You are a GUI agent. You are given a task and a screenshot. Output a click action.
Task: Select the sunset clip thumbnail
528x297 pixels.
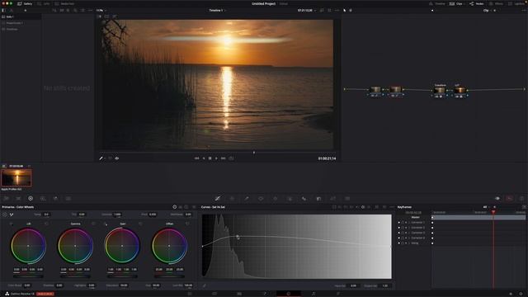[16, 178]
